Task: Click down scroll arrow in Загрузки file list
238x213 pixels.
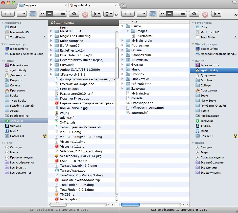Action: (x=117, y=201)
